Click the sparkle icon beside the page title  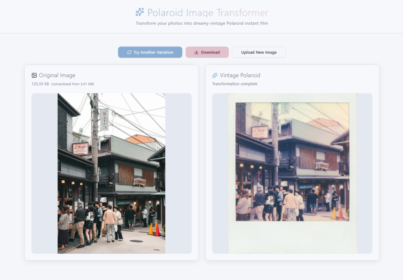[140, 12]
